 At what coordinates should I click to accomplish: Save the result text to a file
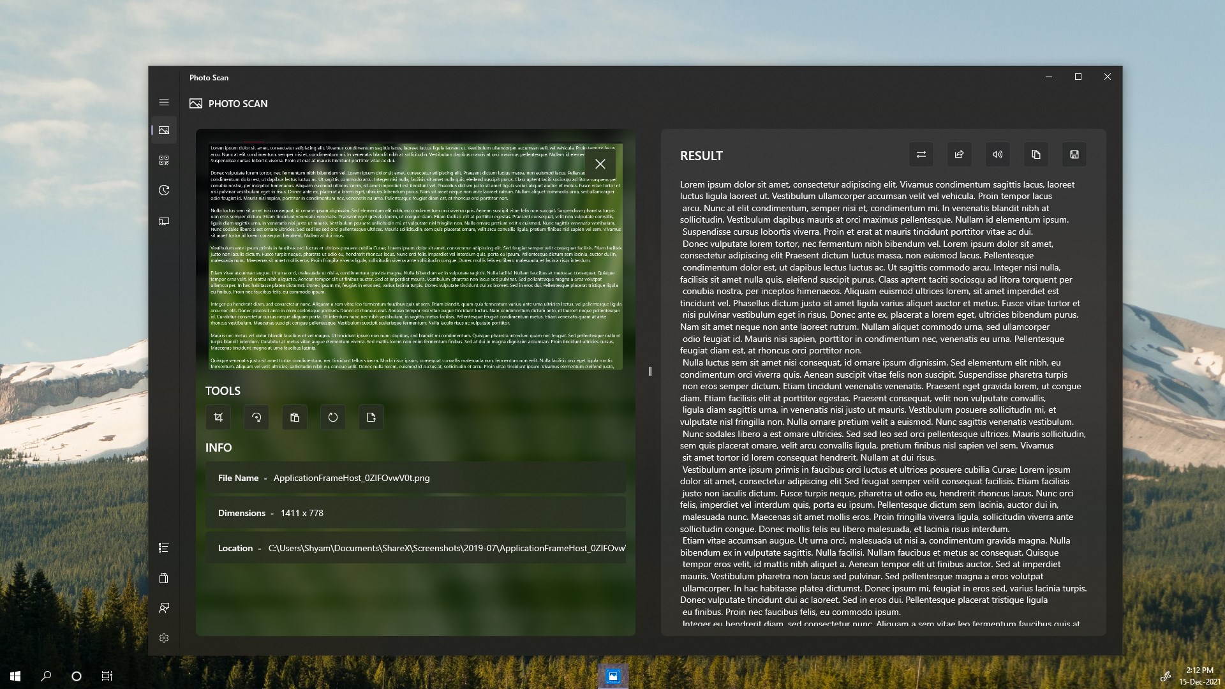click(1074, 154)
